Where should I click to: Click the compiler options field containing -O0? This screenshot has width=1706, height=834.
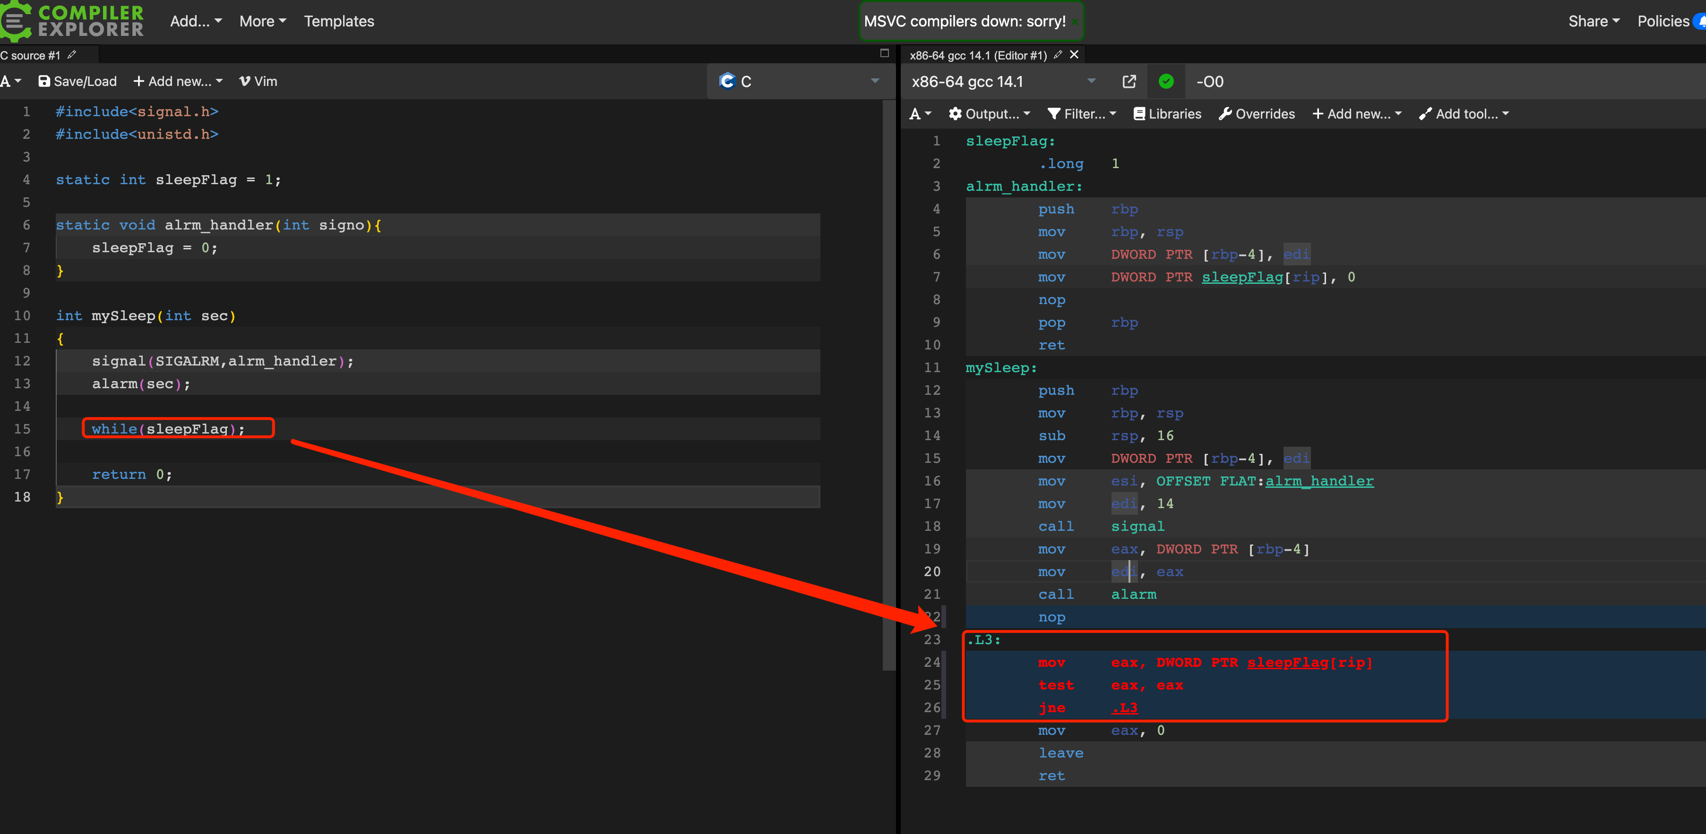pyautogui.click(x=1444, y=81)
